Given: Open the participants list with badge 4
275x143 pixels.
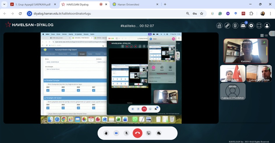Looking at the screenshot, I should [243, 26].
